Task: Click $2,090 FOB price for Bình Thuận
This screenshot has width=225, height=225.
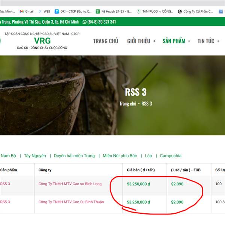Action: click(x=177, y=202)
